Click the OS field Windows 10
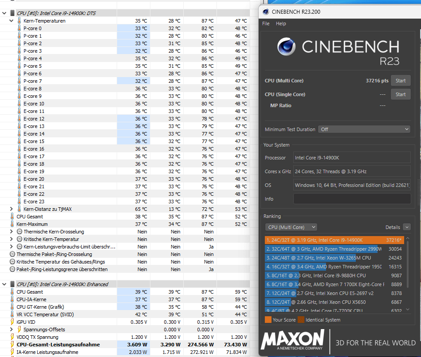The width and height of the screenshot is (421, 357). click(x=352, y=185)
